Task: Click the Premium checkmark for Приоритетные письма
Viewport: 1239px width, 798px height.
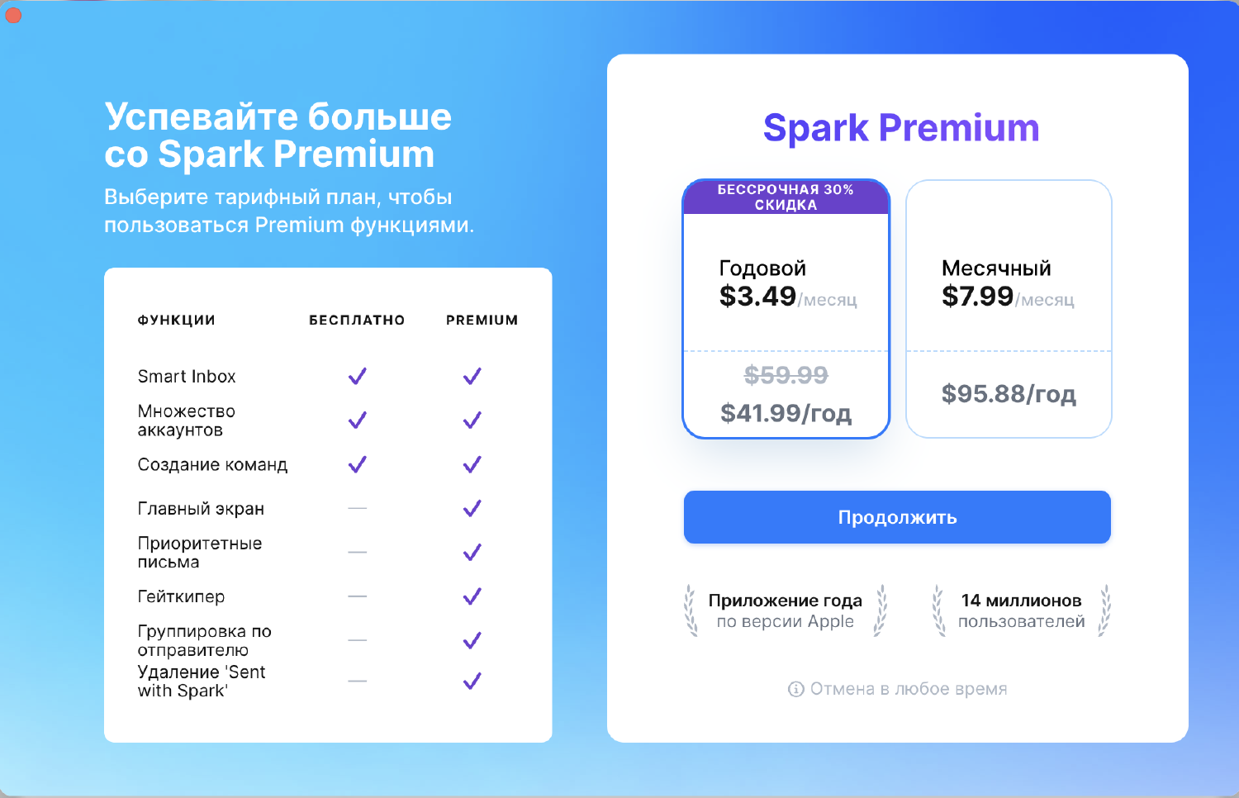Action: coord(472,553)
